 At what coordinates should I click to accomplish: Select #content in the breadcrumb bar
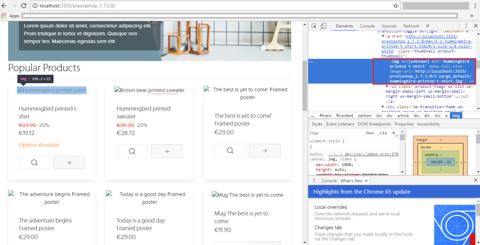point(344,116)
